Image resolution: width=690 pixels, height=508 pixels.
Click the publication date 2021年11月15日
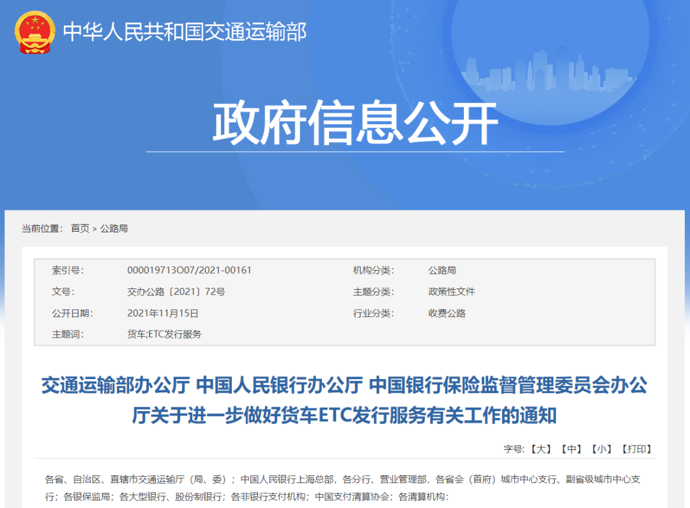[163, 313]
